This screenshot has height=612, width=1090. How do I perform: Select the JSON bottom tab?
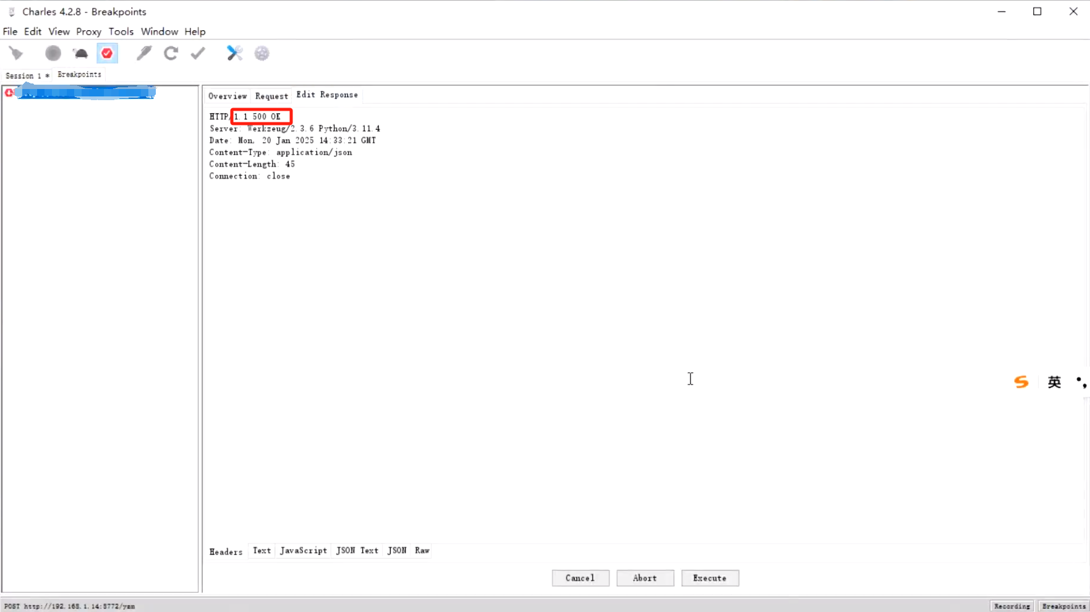397,550
